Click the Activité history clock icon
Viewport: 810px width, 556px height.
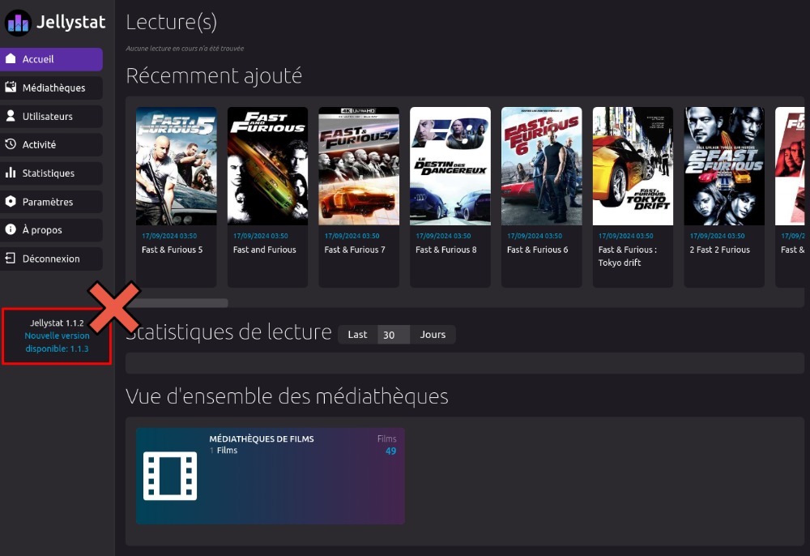click(x=11, y=144)
